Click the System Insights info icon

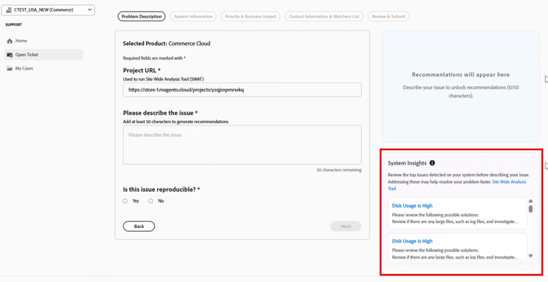tap(433, 162)
